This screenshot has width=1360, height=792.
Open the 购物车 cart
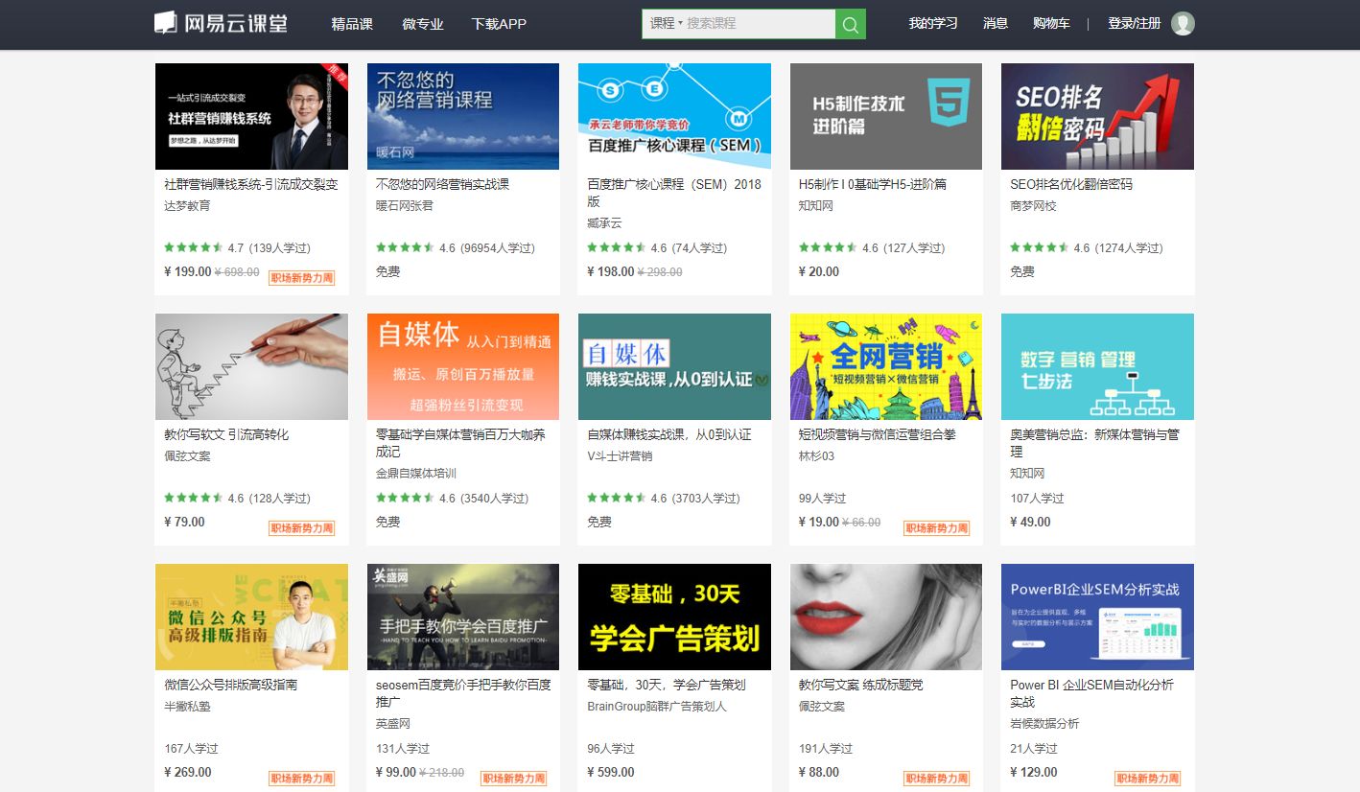click(x=1051, y=23)
